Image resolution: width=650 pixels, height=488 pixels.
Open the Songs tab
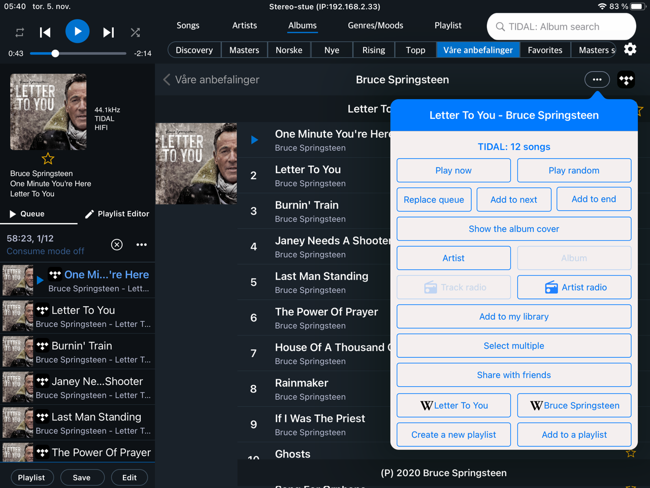pos(188,25)
